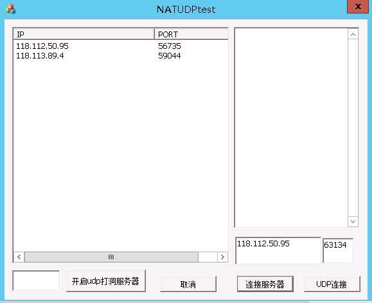Click the down arrow of the log box scrollbar
Viewport: 372px width, 303px height.
click(353, 221)
